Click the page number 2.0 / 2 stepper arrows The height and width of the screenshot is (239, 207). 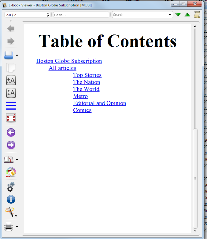click(48, 15)
